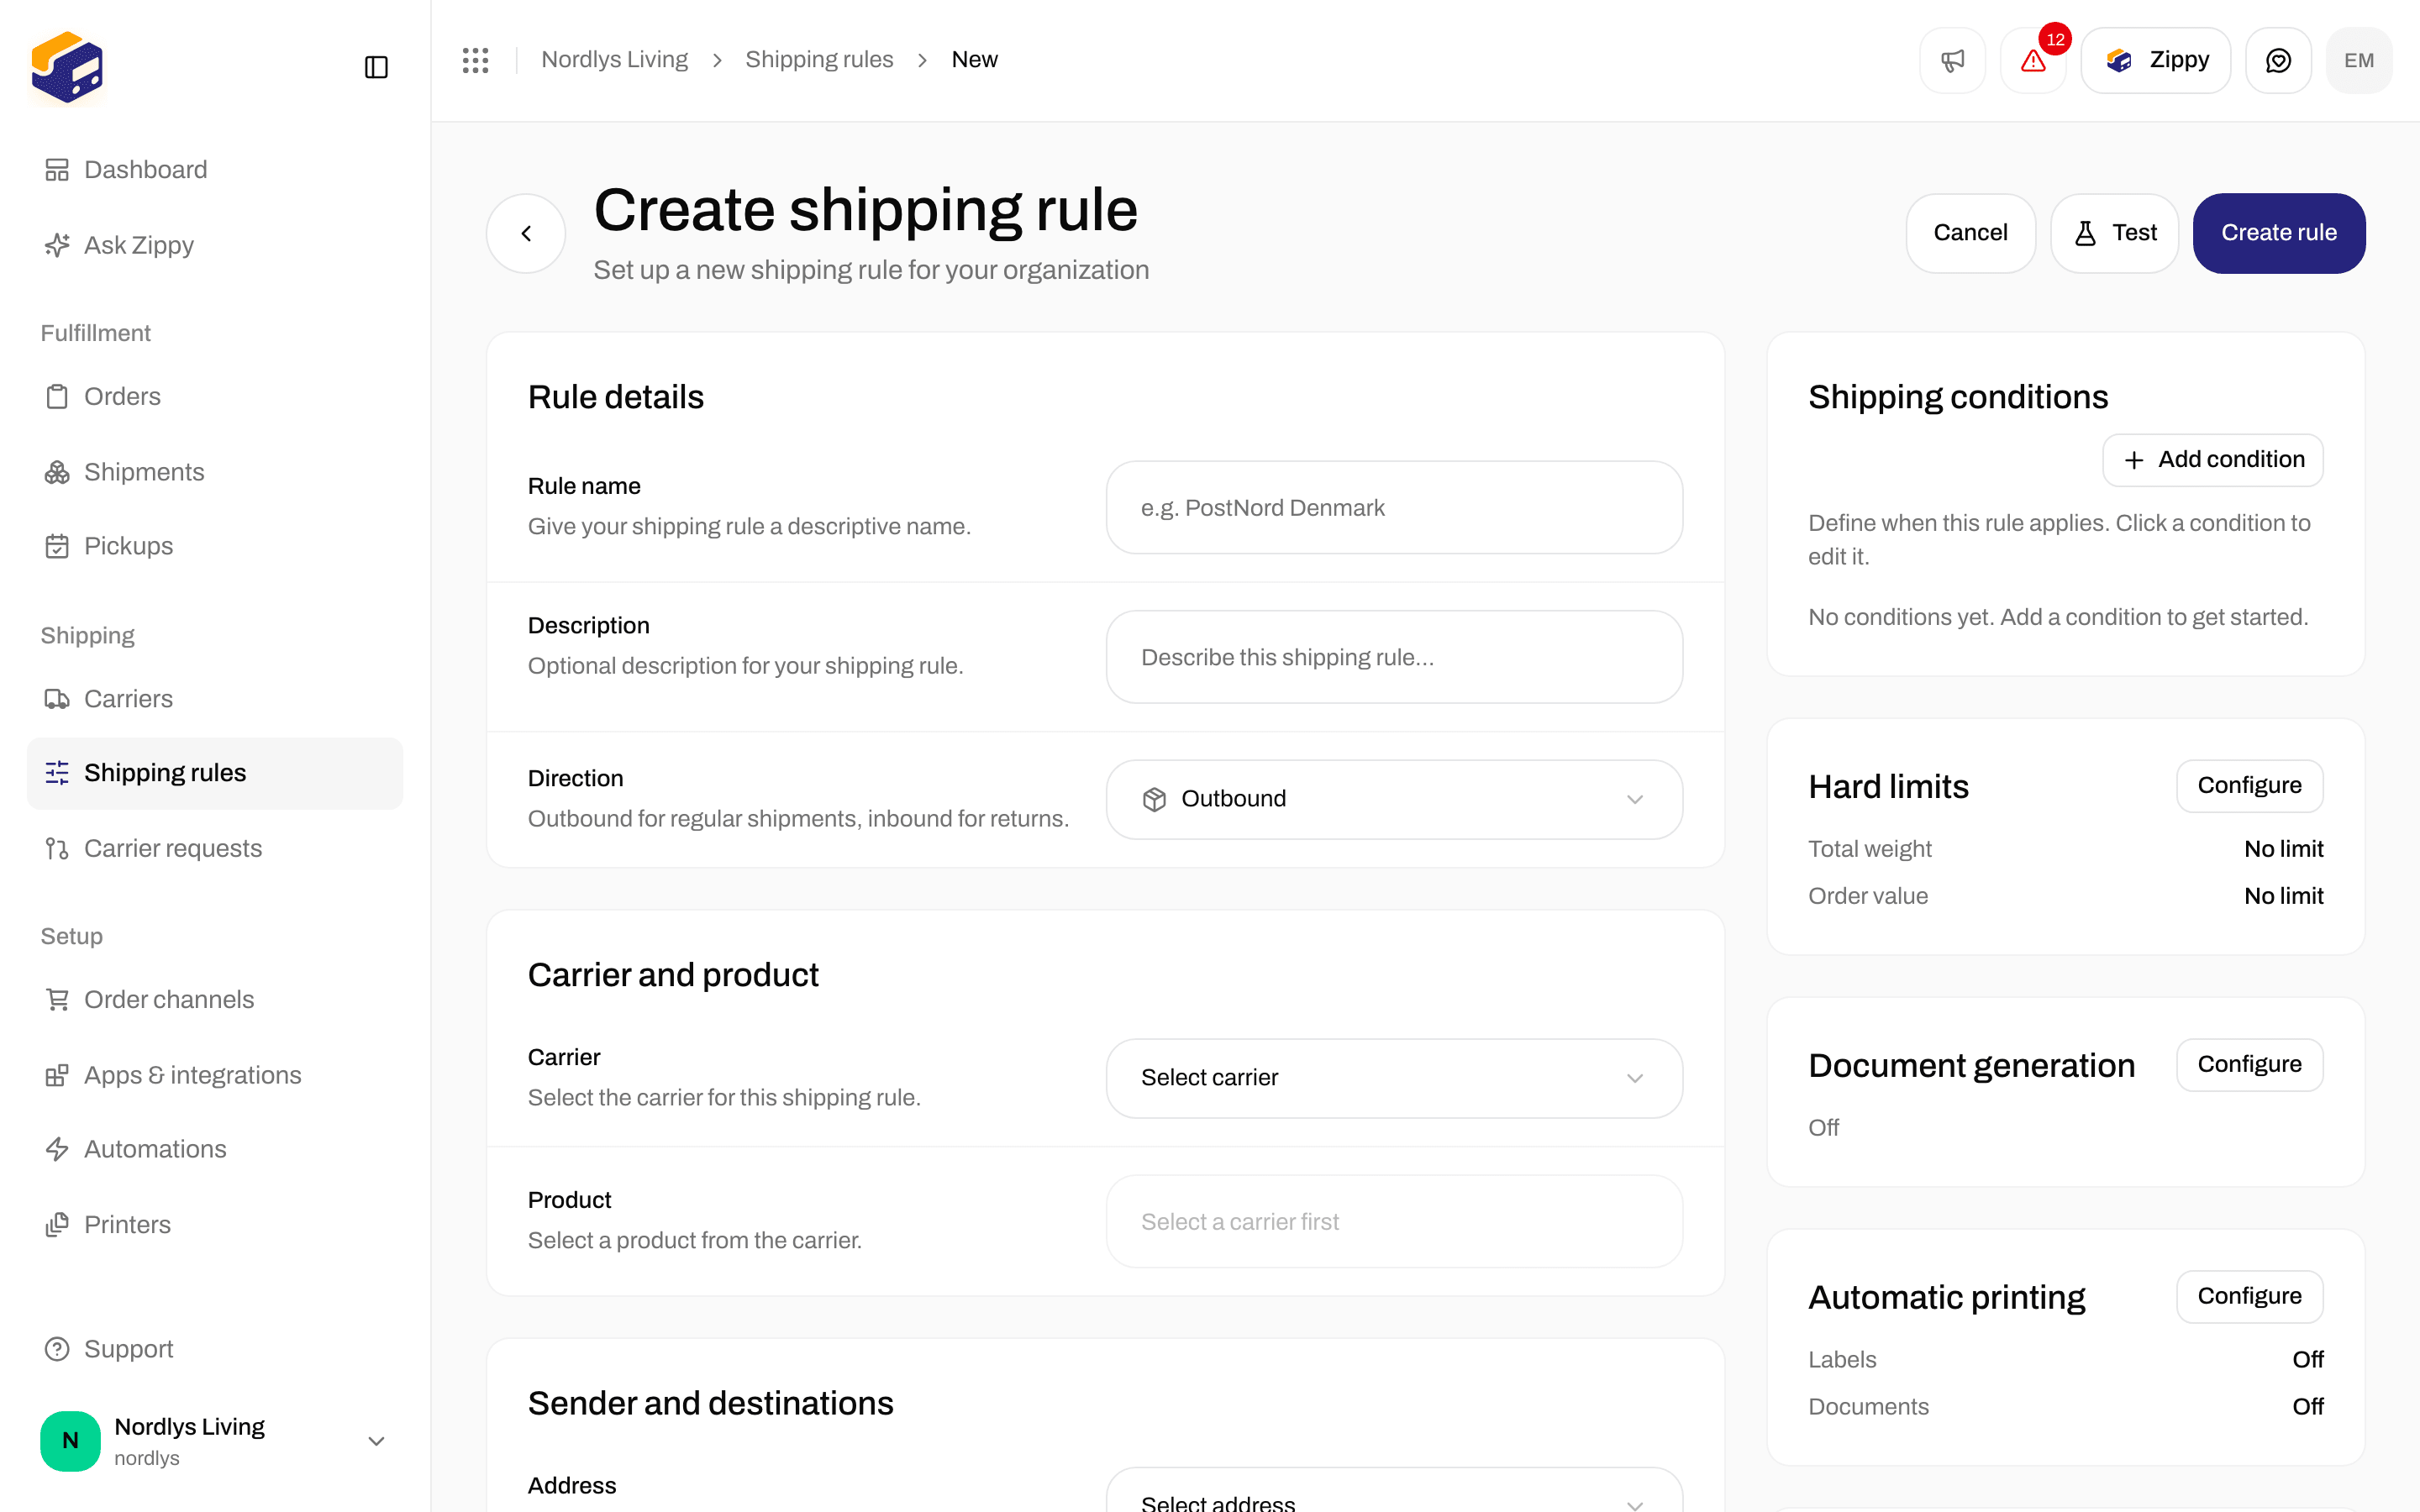Click Shipping rules breadcrumb link
Image resolution: width=2420 pixels, height=1512 pixels.
tap(819, 60)
